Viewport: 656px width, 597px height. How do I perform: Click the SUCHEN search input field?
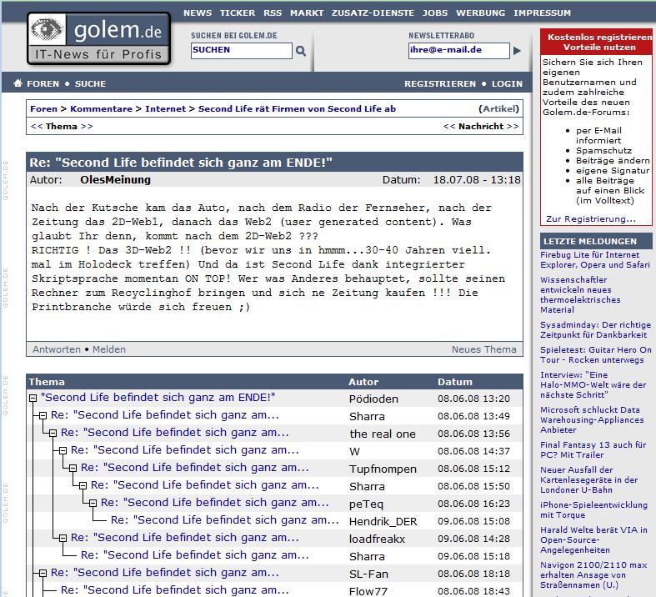[x=242, y=51]
